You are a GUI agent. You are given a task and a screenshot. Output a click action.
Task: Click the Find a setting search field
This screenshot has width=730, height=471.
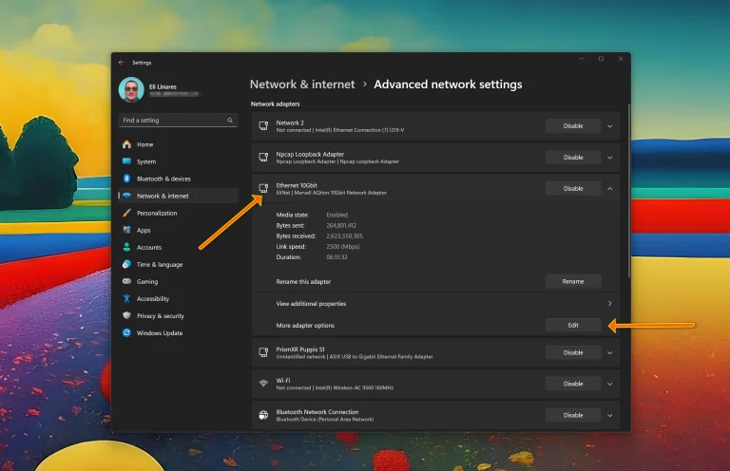[171, 121]
